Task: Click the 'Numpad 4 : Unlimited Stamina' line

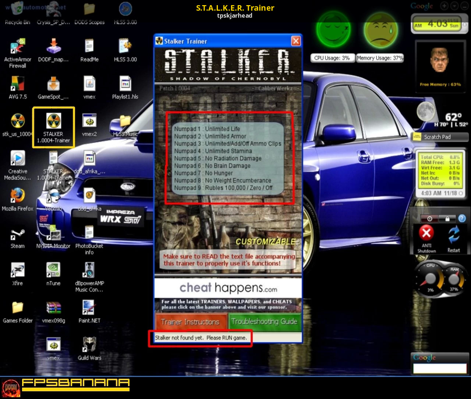Action: (x=213, y=151)
